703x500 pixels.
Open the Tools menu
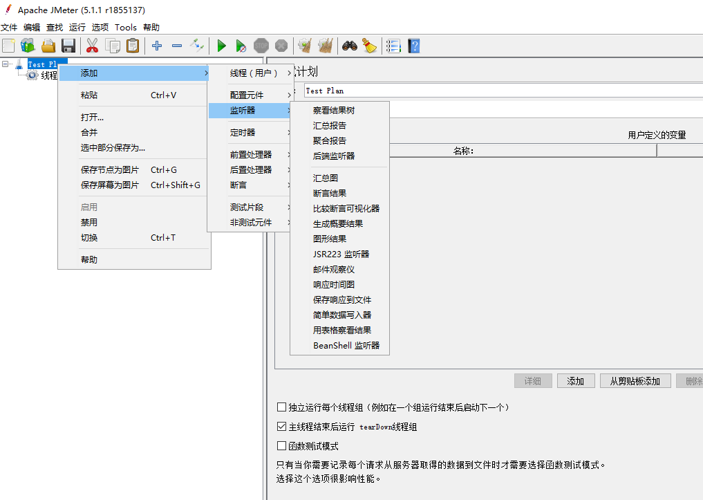click(126, 28)
